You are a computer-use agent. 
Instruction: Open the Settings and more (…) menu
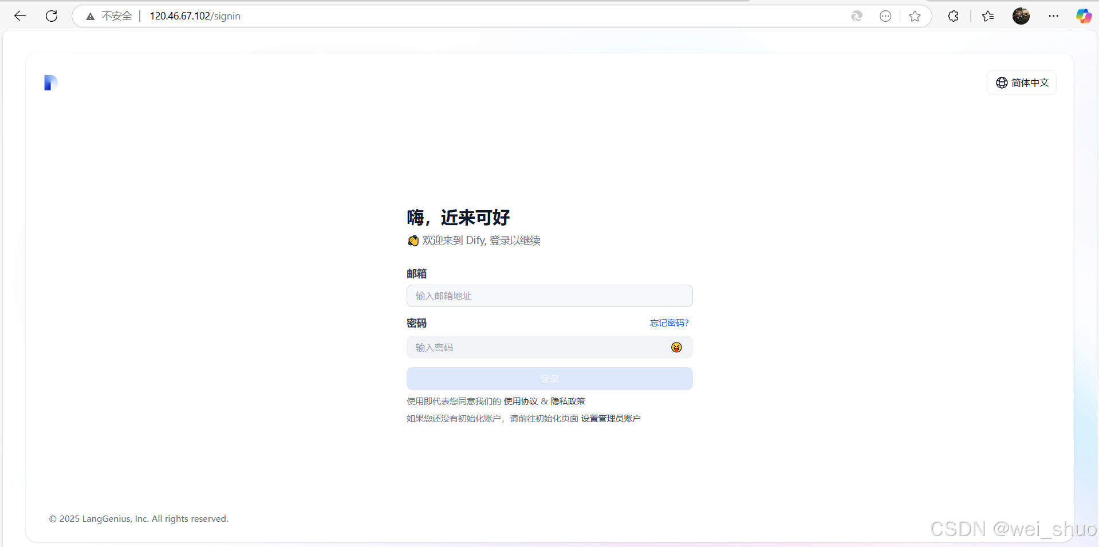1054,15
